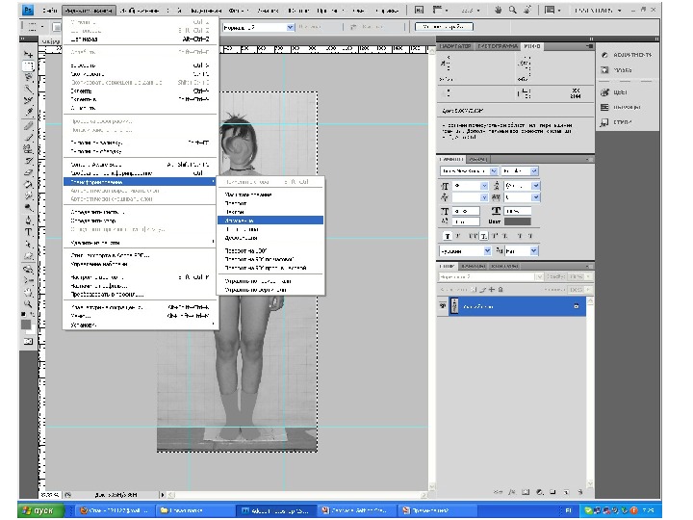693x520 pixels.
Task: Click the delete layer trash icon
Action: pos(580,492)
